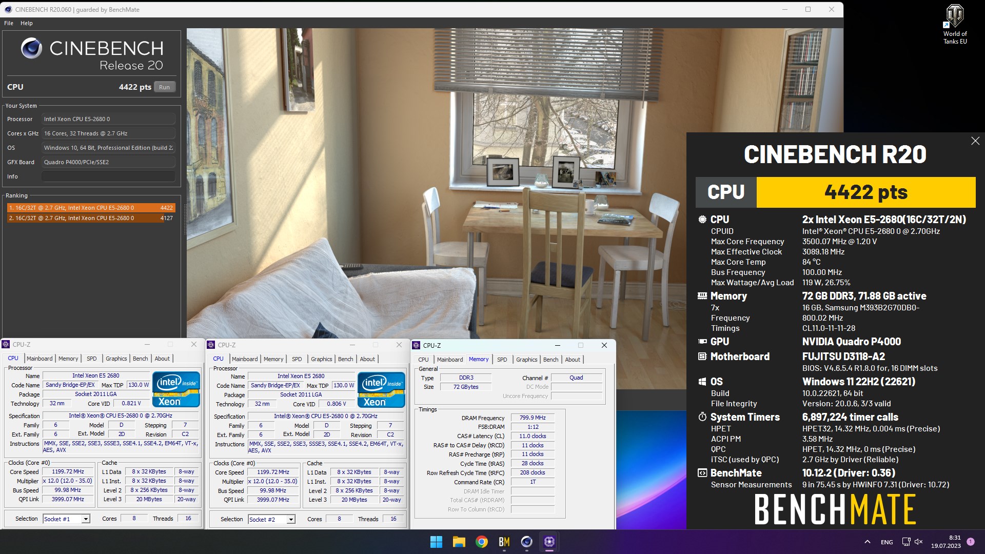Open BenchMate taskbar icon
Viewport: 985px width, 554px height.
[504, 542]
